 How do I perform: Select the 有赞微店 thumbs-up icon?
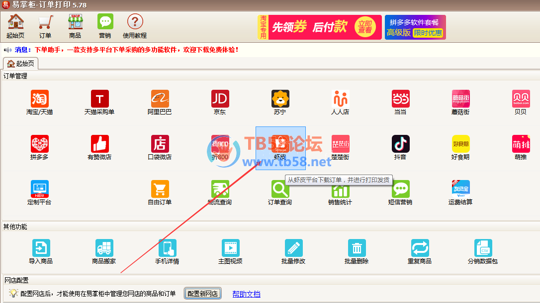[99, 148]
